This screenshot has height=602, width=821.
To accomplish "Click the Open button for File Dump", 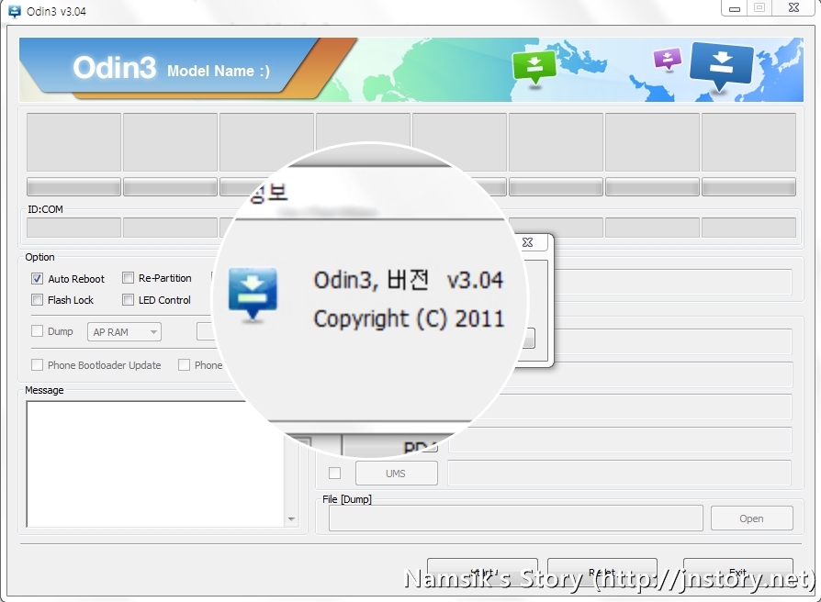I will click(751, 518).
